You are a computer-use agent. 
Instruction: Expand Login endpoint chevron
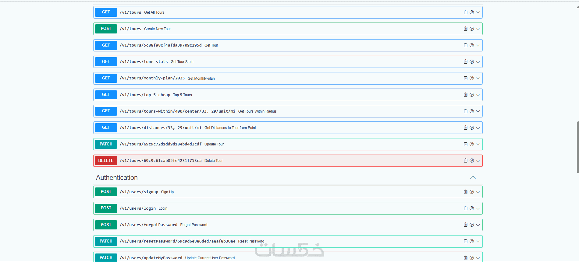click(478, 208)
